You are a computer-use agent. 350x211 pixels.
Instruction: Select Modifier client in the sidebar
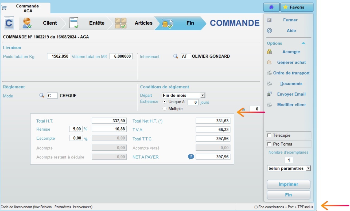(x=291, y=105)
